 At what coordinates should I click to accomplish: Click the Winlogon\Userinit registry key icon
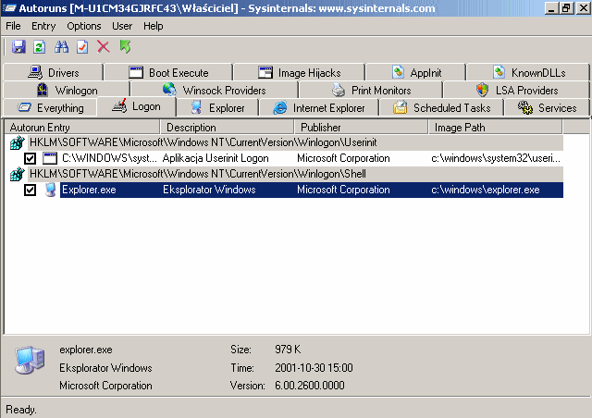point(17,142)
